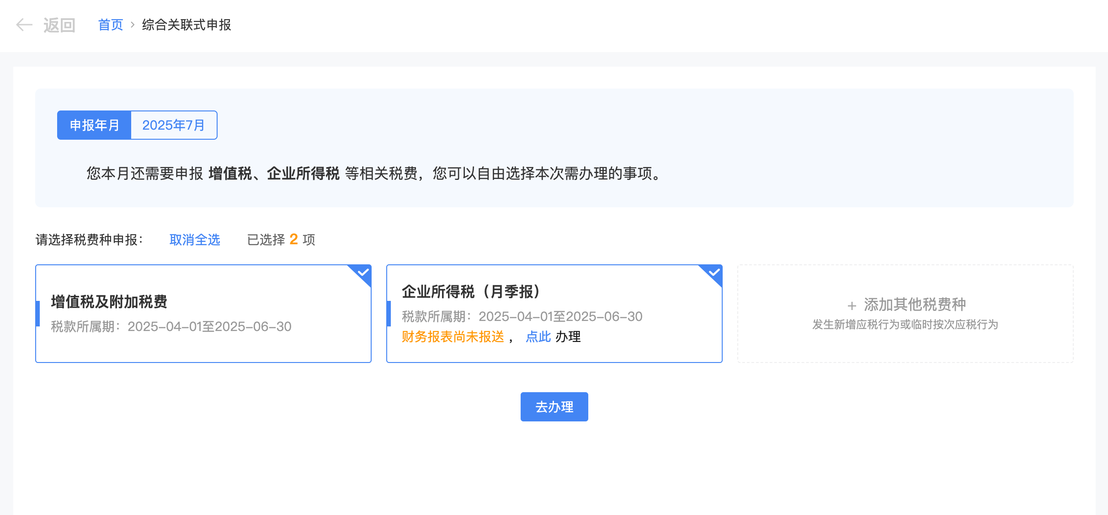Viewport: 1108px width, 515px height.
Task: Select the 增值税及附加税费 card title
Action: [x=109, y=302]
